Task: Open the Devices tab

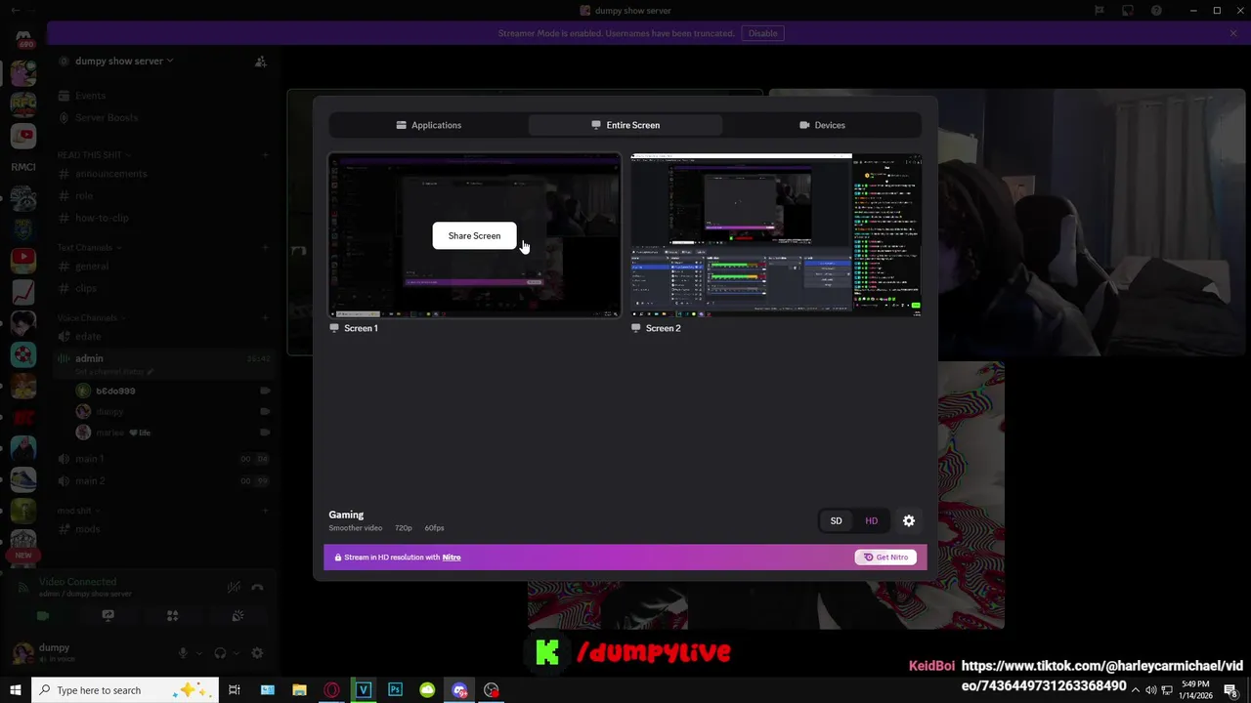Action: (x=822, y=125)
